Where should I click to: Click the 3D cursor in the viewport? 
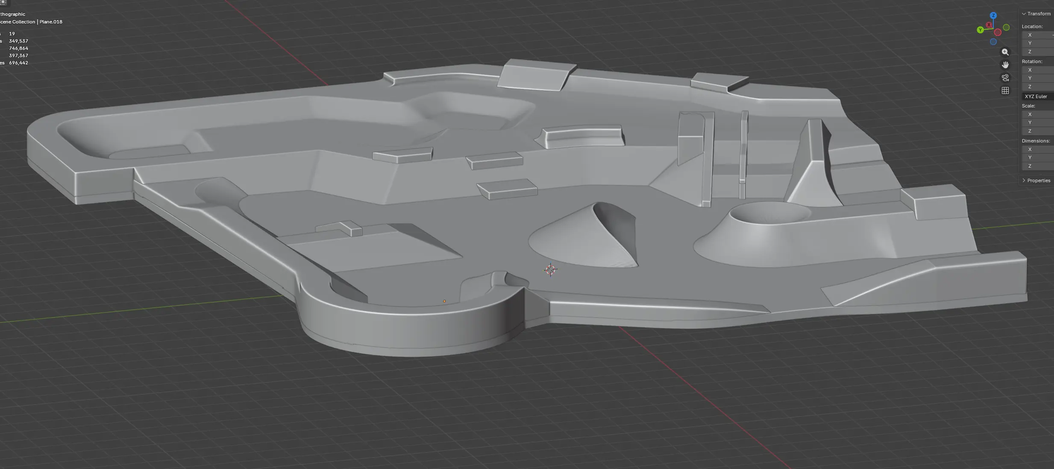(x=550, y=270)
